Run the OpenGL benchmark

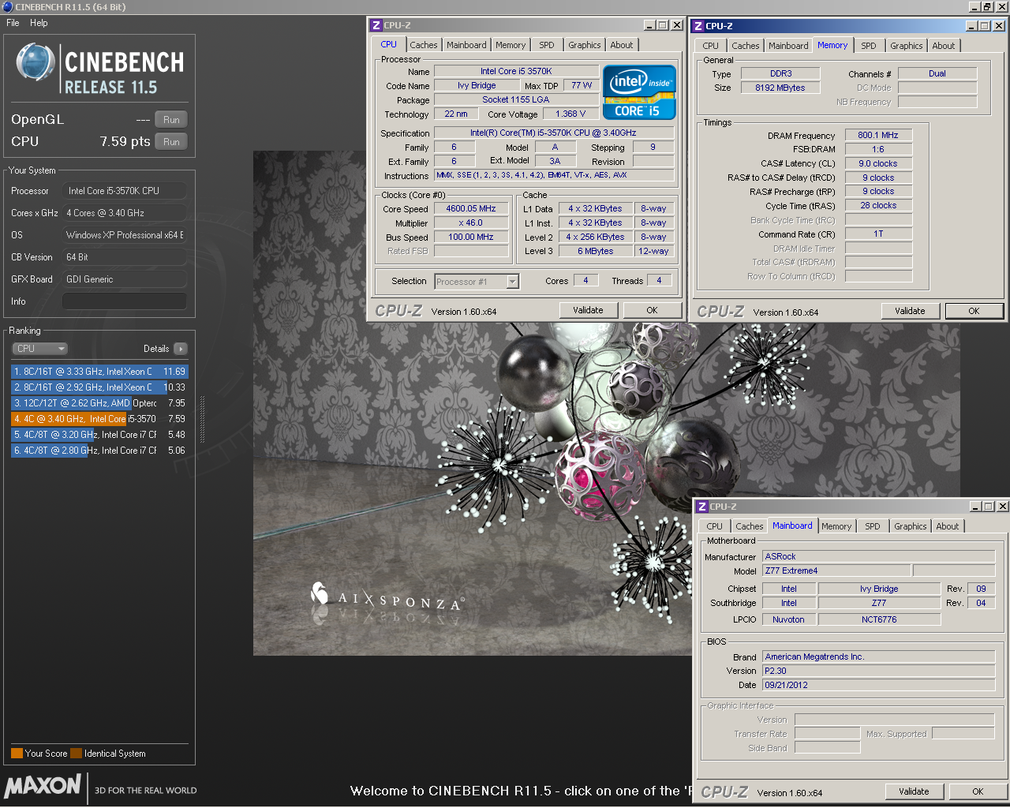coord(171,120)
